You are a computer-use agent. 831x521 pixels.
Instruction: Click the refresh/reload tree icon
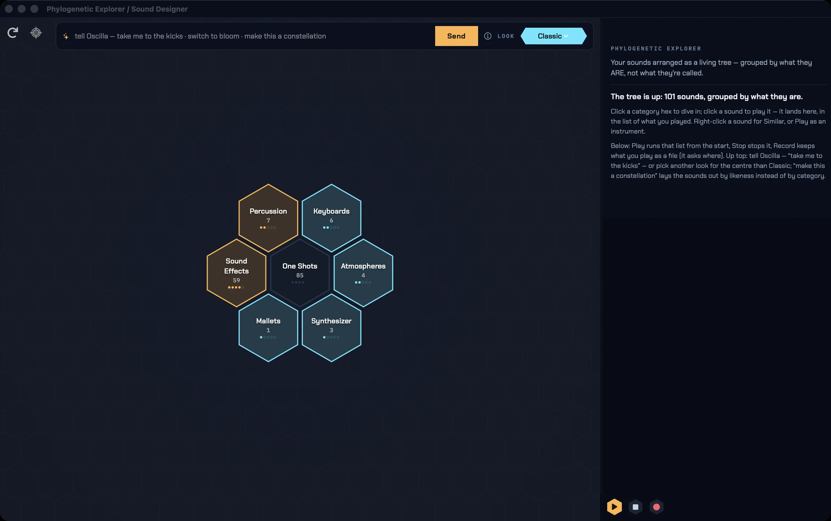click(13, 33)
